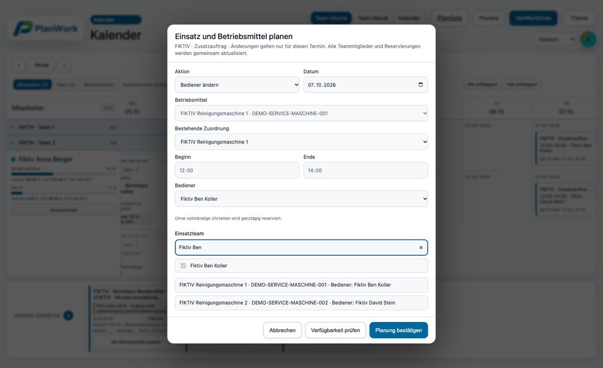Click the offene Einsätze count badge

tap(69, 316)
